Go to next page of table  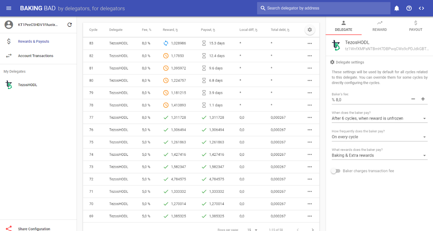click(x=313, y=230)
